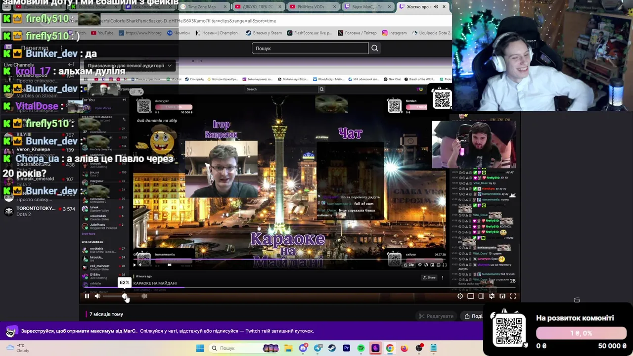Expand Призначено для певної аудиторії dropdown
The image size is (633, 356).
[x=130, y=65]
